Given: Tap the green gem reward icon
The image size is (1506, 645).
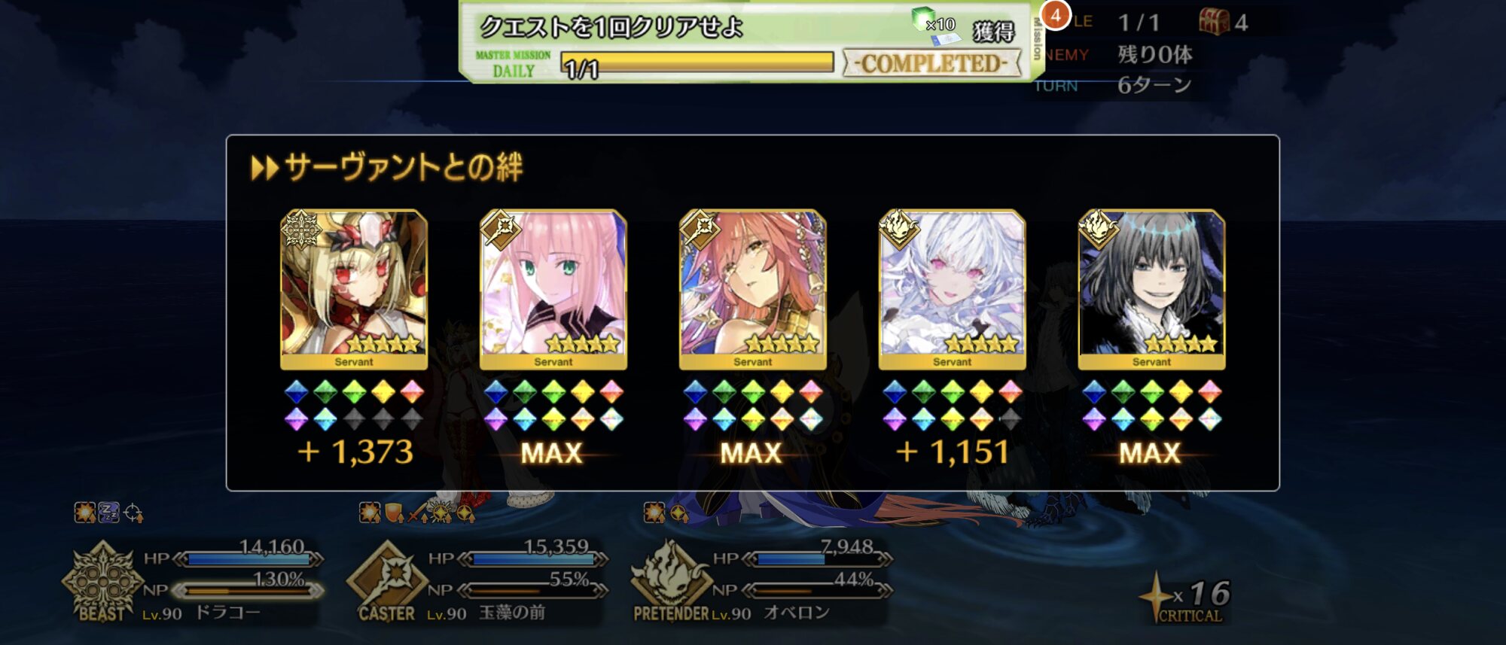Looking at the screenshot, I should pos(922,19).
